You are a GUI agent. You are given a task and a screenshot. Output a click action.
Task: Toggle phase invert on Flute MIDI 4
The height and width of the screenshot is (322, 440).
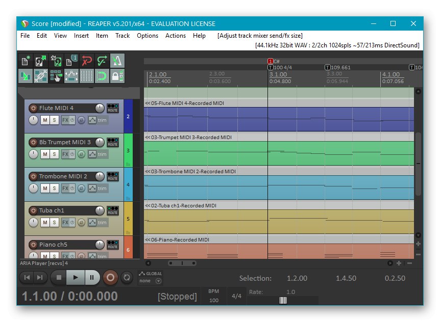81,120
